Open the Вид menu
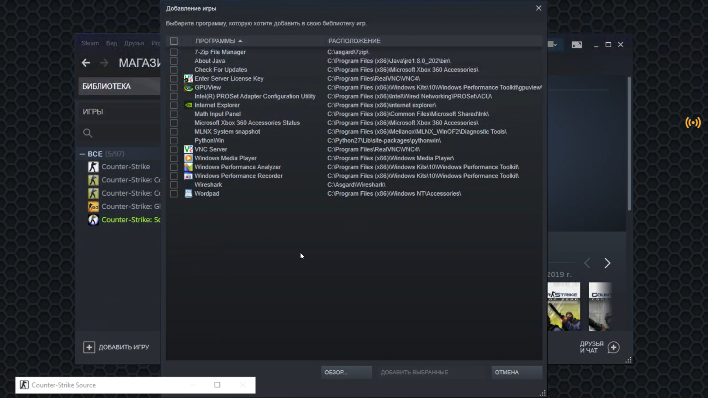The height and width of the screenshot is (398, 708). tap(111, 43)
